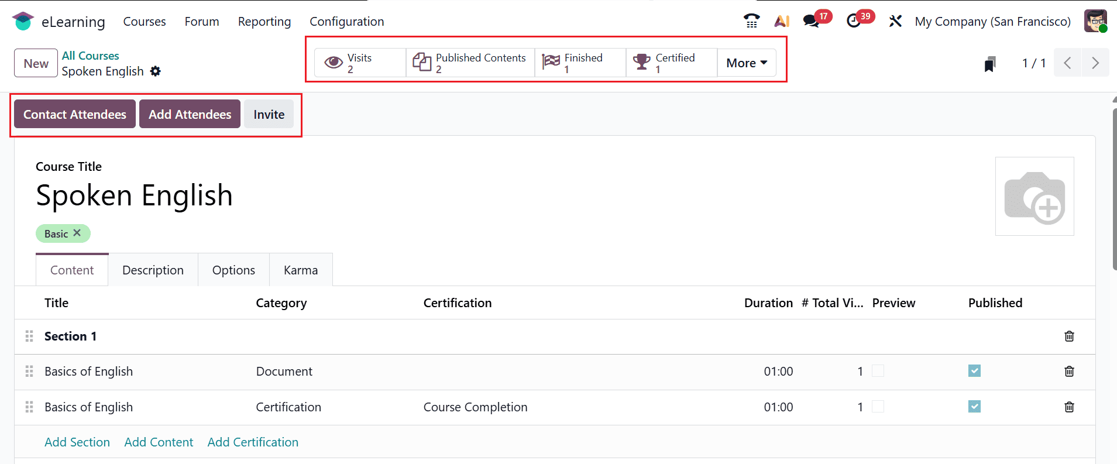Open the VoIP phone icon

[x=752, y=21]
